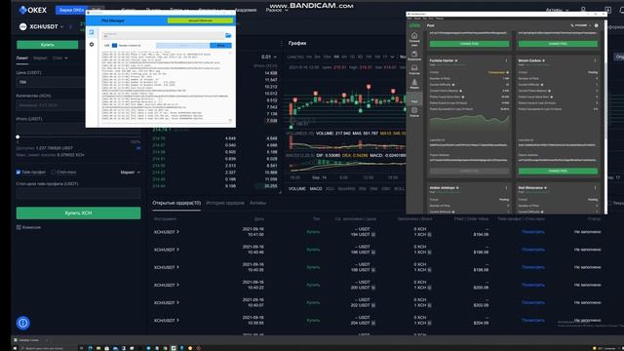
Task: Select MACD indicator below chart
Action: 316,188
